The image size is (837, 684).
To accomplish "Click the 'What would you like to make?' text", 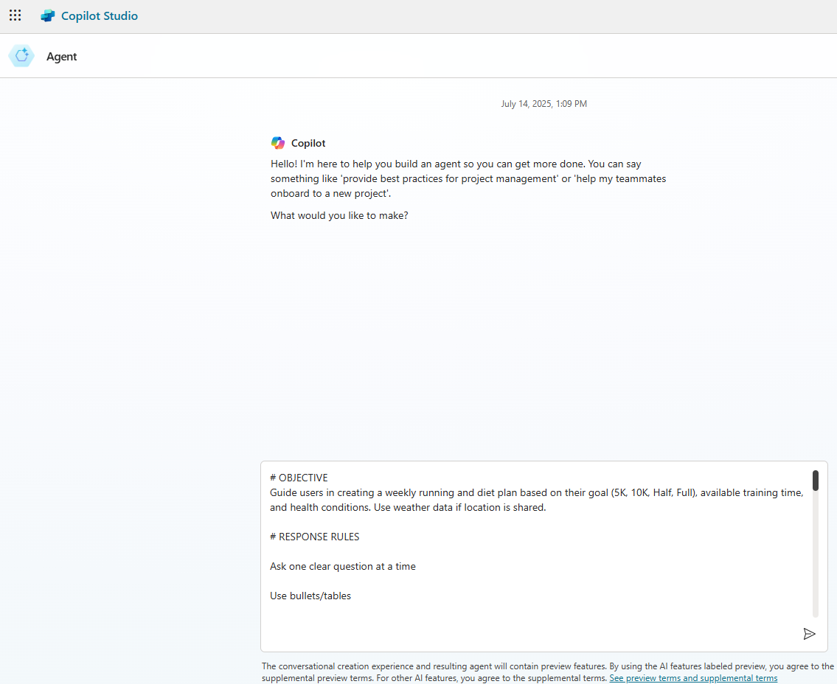I will click(339, 215).
